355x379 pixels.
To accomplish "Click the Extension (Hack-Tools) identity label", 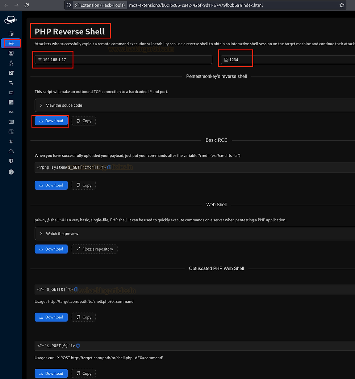I will (100, 5).
